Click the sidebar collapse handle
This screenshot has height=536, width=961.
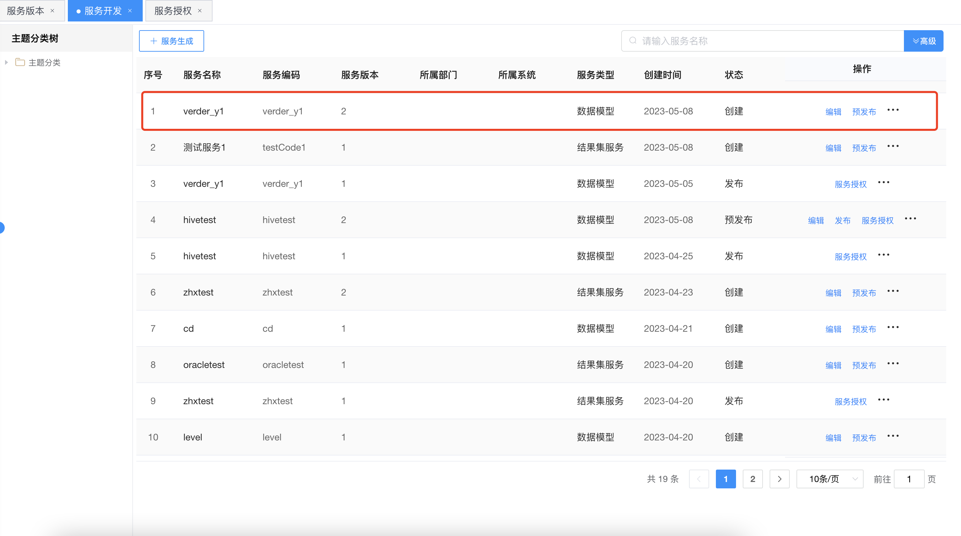2,227
